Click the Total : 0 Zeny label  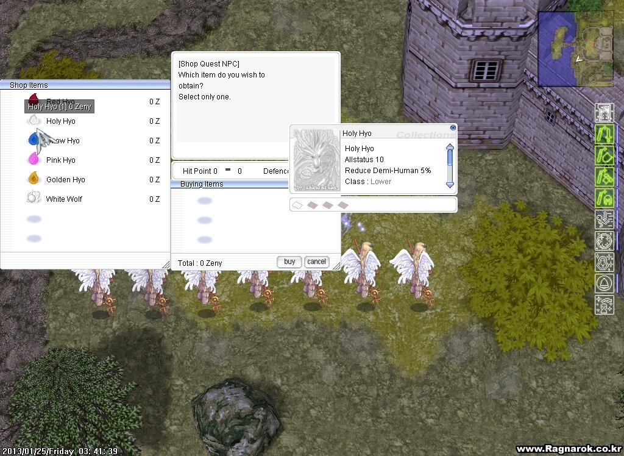[200, 263]
